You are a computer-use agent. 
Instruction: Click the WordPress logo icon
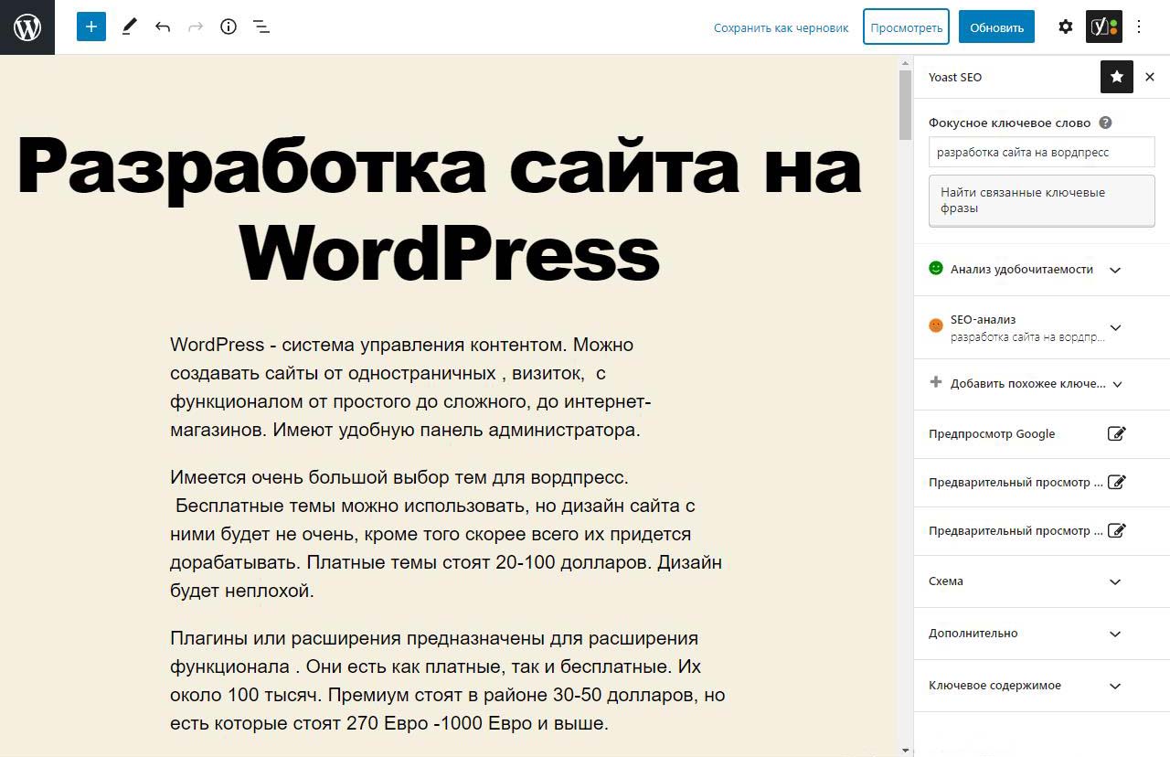click(x=27, y=27)
